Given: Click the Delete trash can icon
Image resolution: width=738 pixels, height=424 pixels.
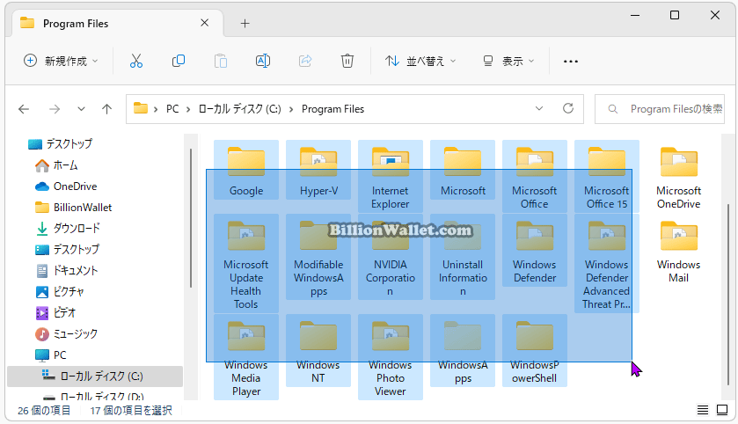Looking at the screenshot, I should tap(347, 62).
